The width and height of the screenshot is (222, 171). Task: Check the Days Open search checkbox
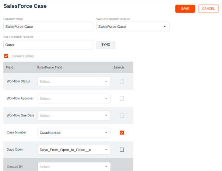coord(122,150)
